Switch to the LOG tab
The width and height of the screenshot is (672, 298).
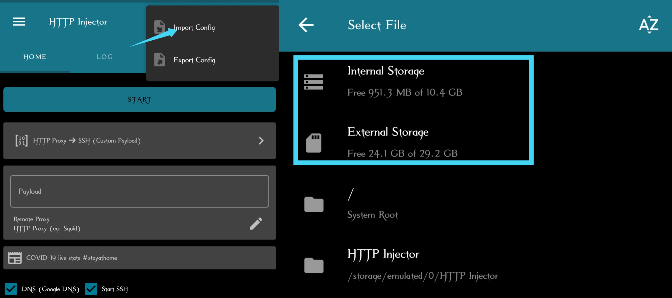[x=105, y=57]
